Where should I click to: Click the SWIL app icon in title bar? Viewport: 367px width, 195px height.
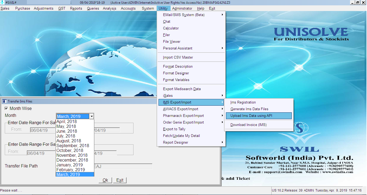click(3, 2)
